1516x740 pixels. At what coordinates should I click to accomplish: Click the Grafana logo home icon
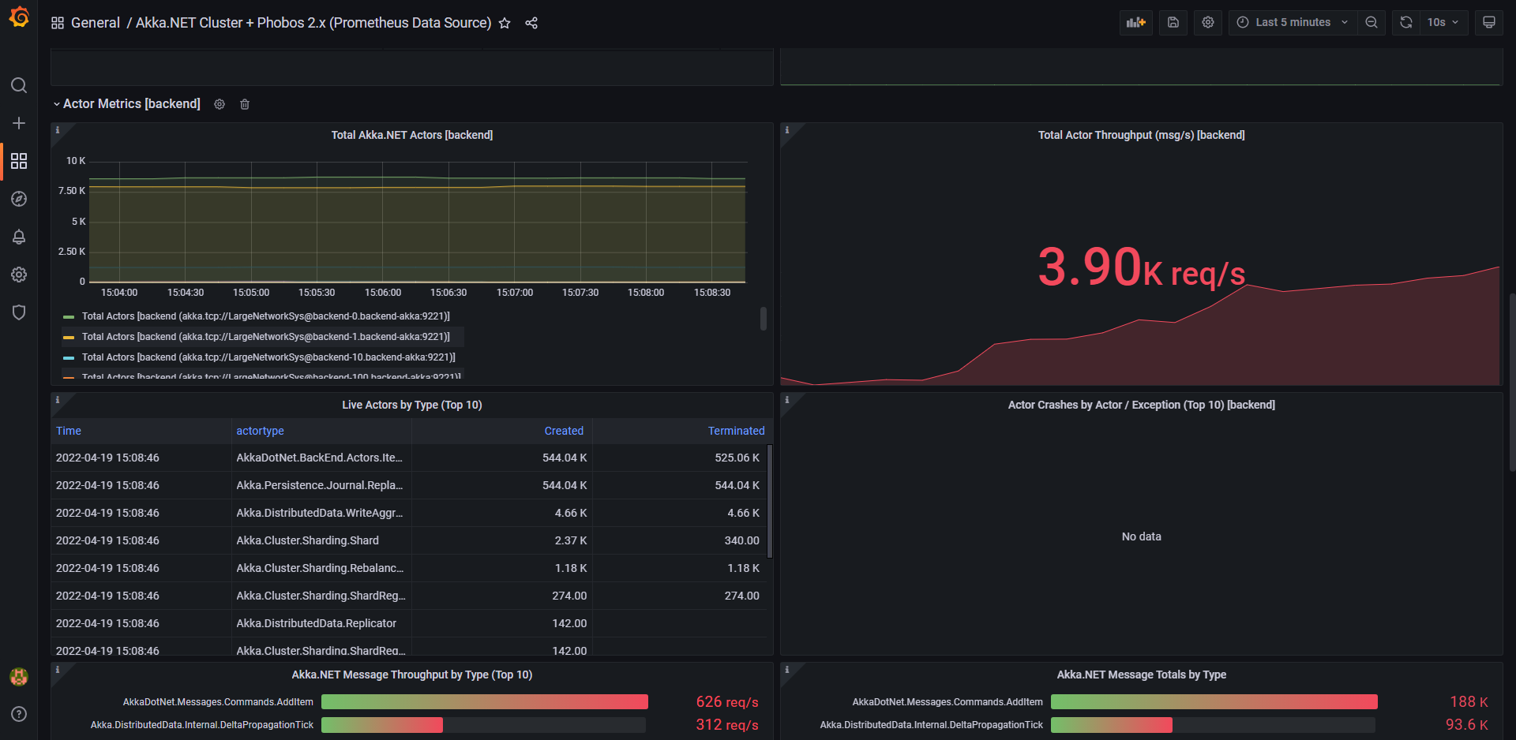(19, 17)
